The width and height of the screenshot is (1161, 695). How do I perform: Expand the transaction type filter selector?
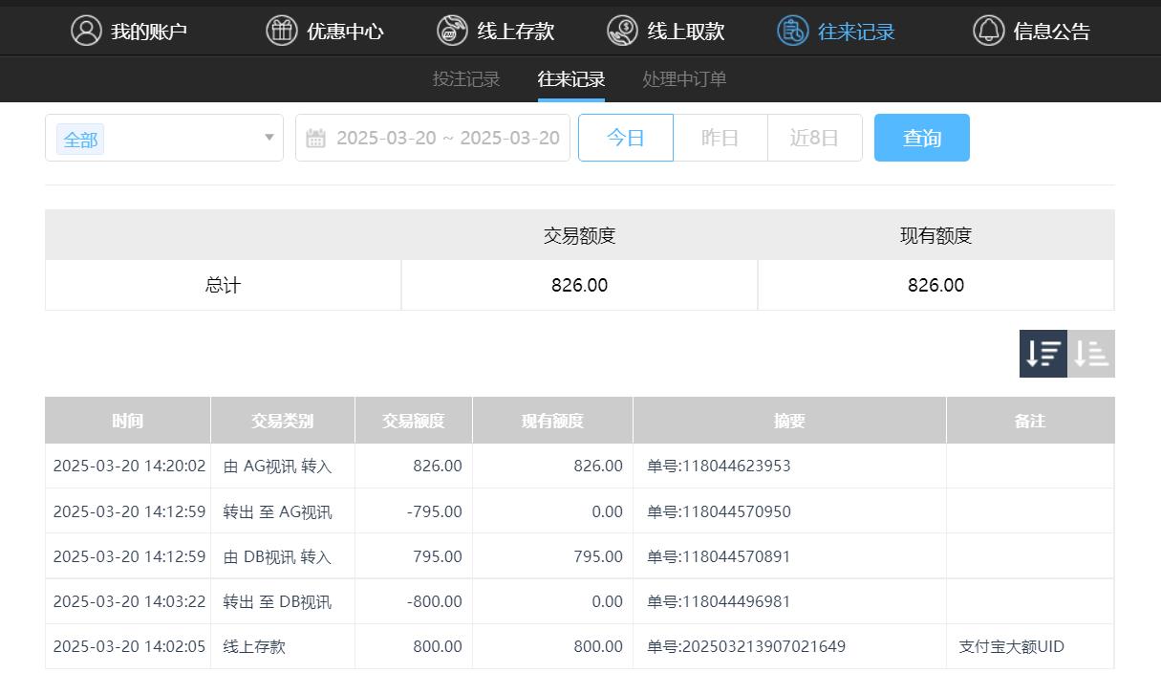point(268,138)
